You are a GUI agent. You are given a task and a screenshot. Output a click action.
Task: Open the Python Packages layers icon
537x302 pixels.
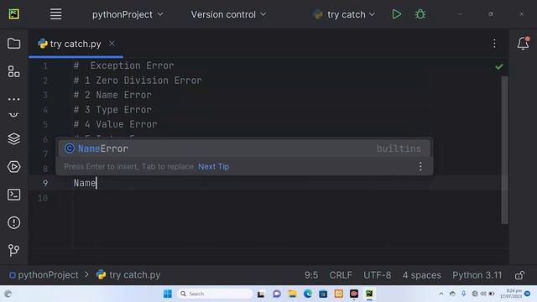point(13,139)
